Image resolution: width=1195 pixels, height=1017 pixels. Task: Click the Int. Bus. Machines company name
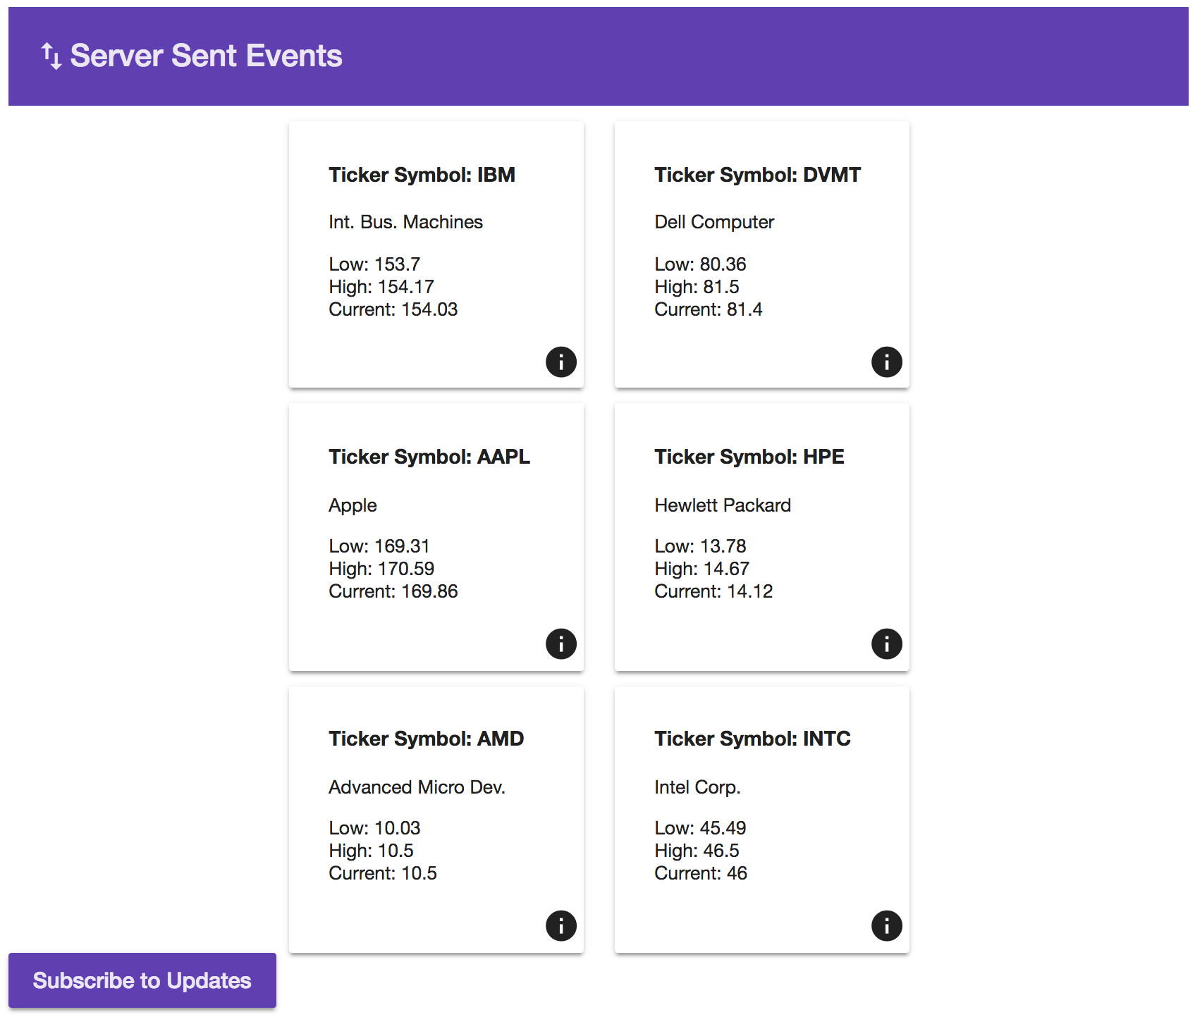(x=405, y=222)
